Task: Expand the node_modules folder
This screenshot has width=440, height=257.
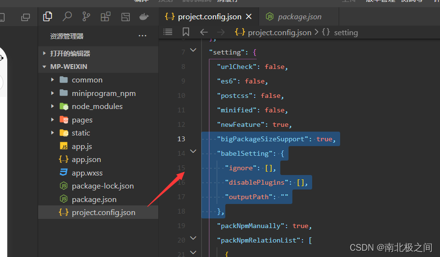Action: [98, 107]
